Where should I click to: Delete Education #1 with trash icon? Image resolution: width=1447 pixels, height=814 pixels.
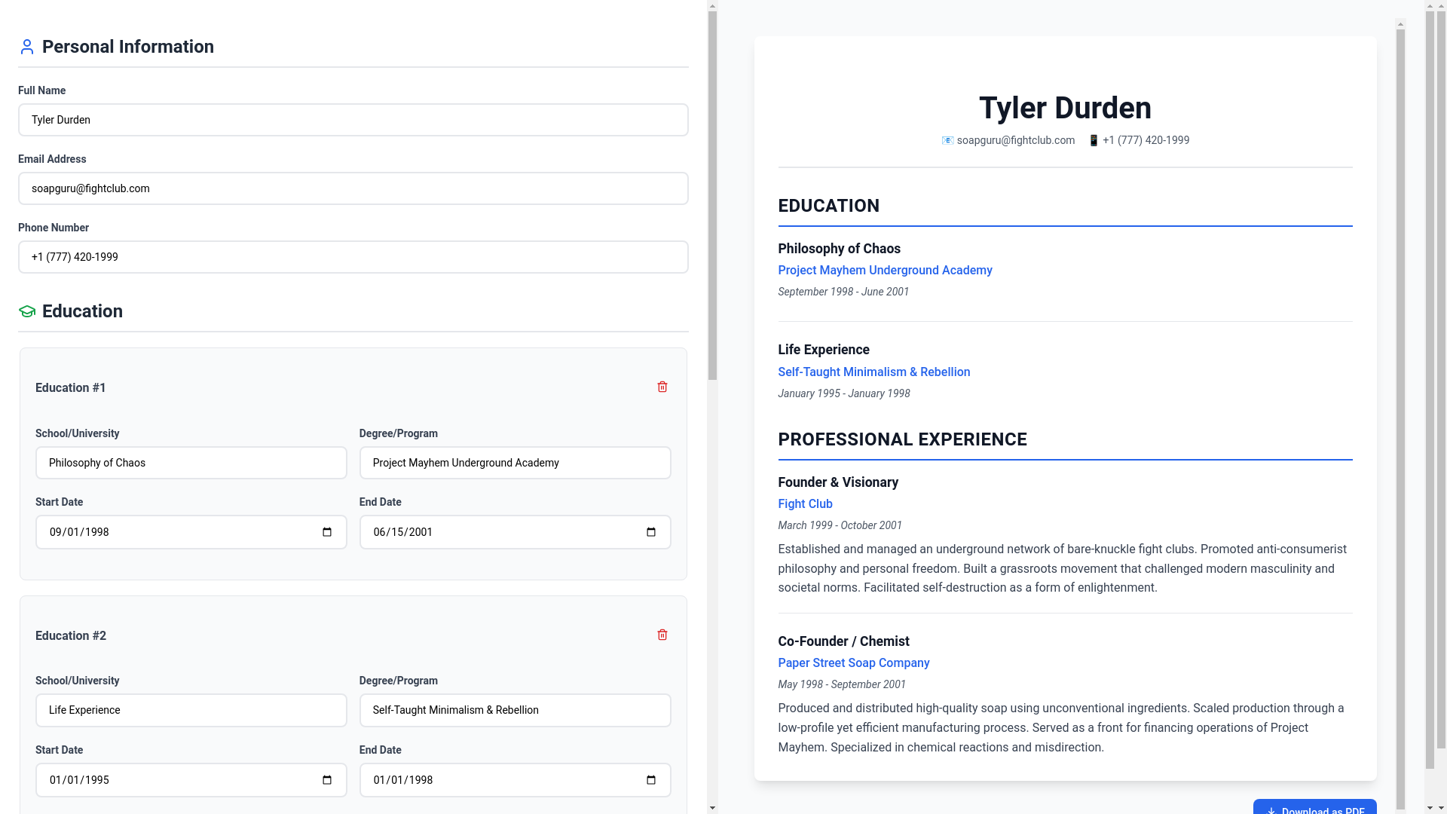click(662, 387)
